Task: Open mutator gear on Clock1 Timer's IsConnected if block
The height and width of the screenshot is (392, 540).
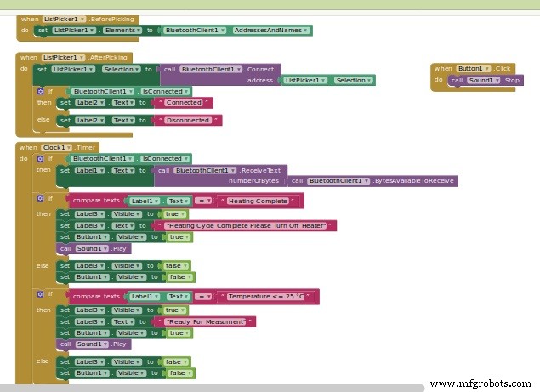Action: (39, 158)
